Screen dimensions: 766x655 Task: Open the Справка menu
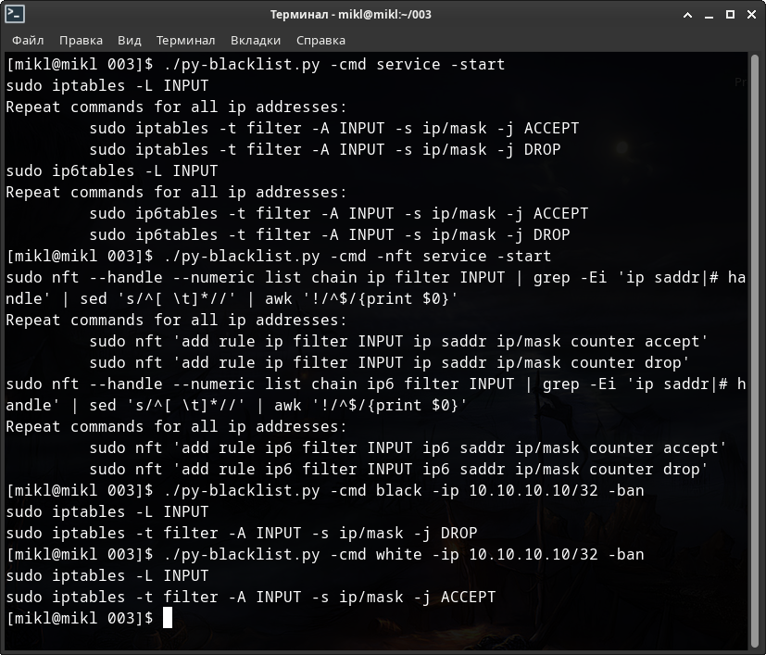(x=320, y=40)
